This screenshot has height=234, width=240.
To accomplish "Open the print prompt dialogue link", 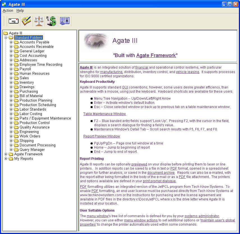I will pos(159,181).
